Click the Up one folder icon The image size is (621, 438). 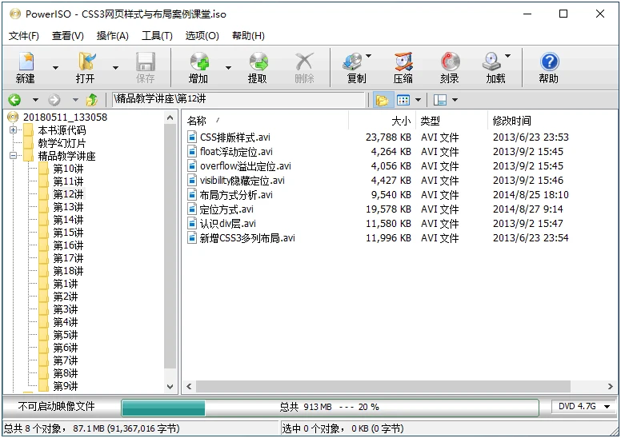[92, 100]
